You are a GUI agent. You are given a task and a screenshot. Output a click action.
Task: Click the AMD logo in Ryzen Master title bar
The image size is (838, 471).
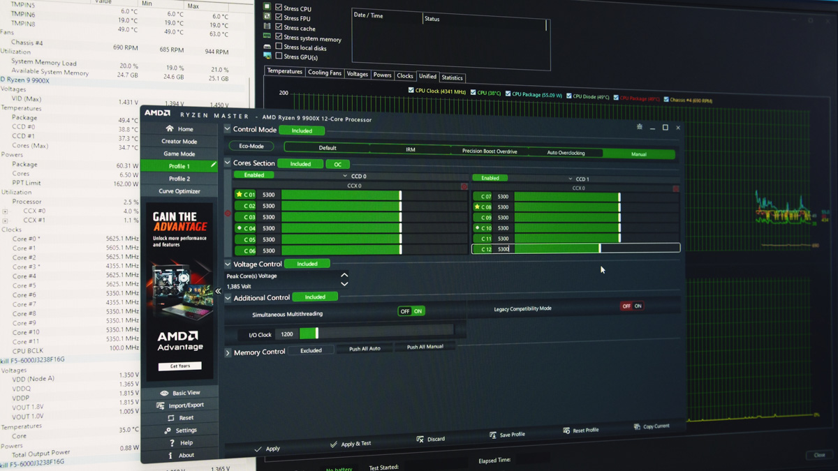point(157,113)
